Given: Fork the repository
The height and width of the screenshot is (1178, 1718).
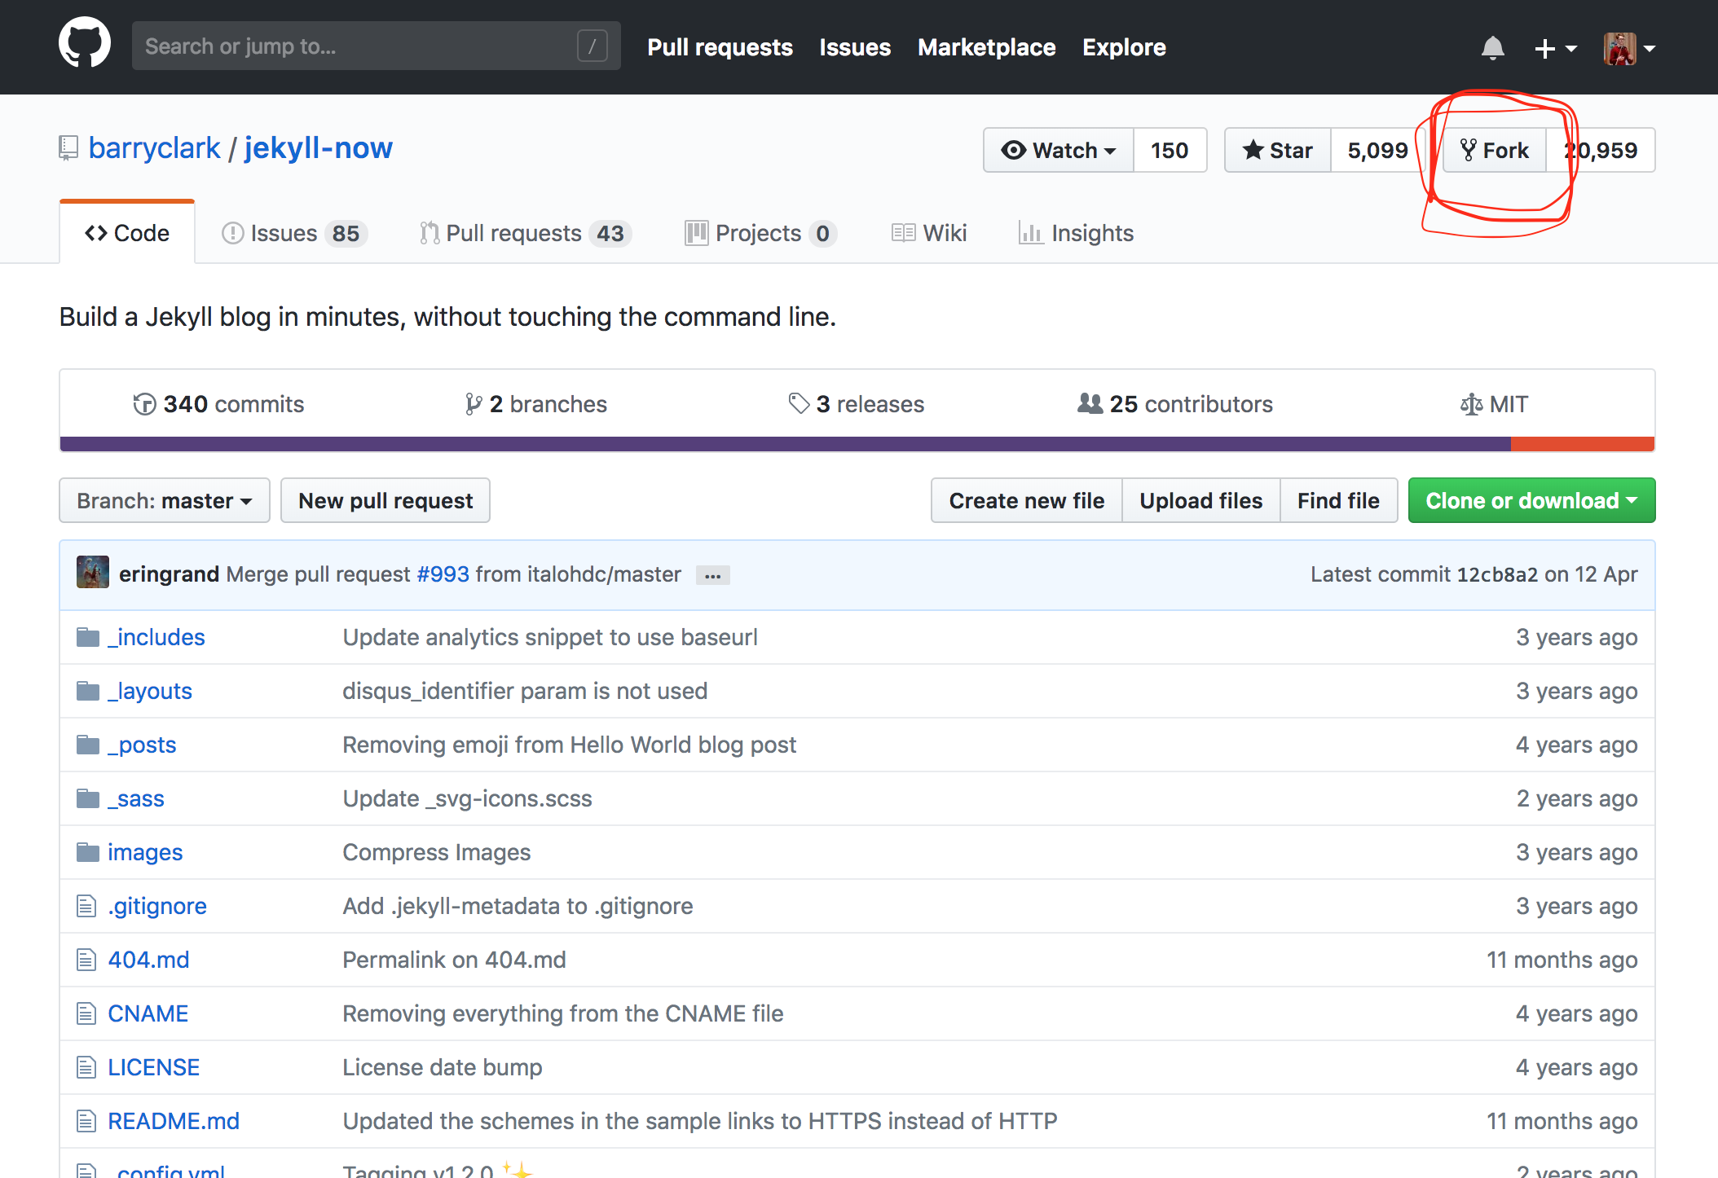Looking at the screenshot, I should 1495,150.
